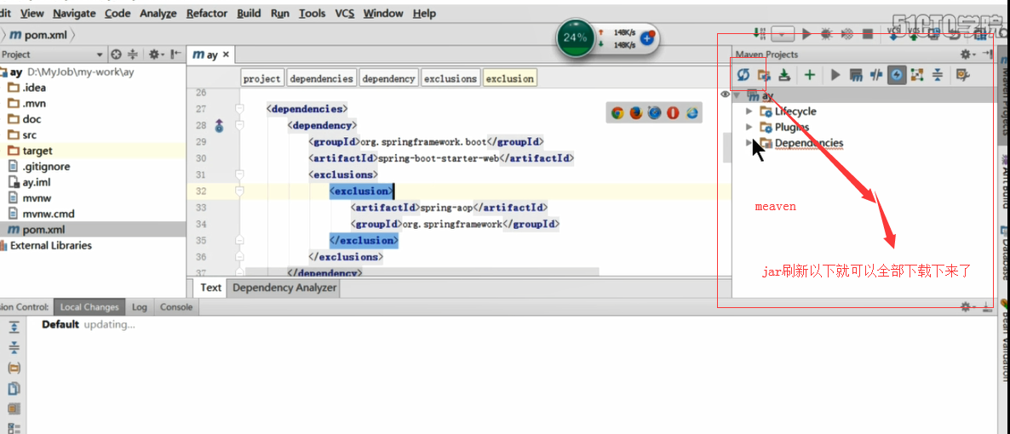Expand the Plugins node
This screenshot has width=1010, height=434.
tap(749, 127)
